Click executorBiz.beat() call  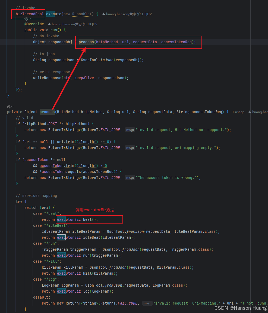click(x=77, y=219)
